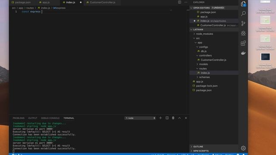Open db.js in file tree
Viewport: 276px width, 155px height.
pos(204,51)
